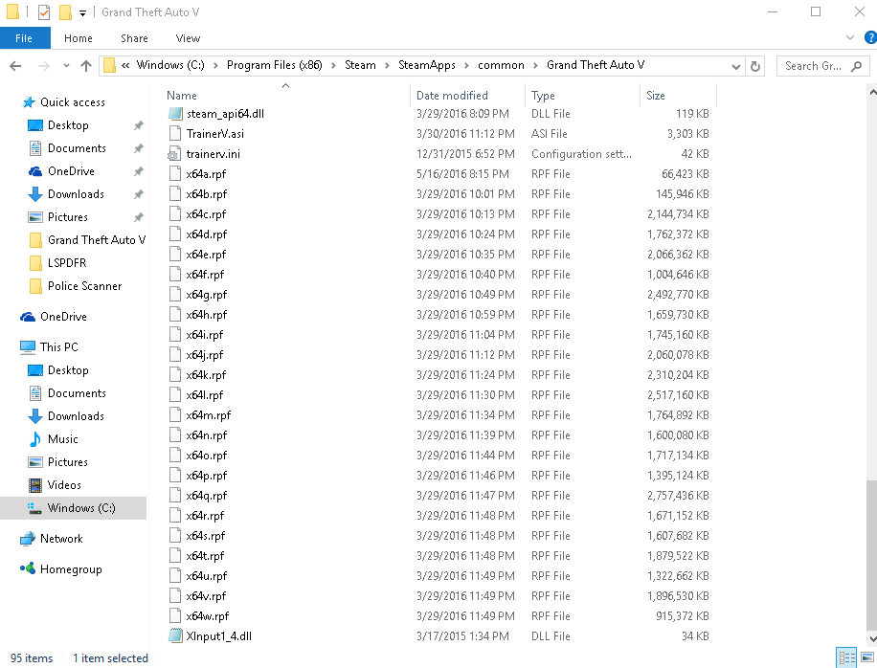Image resolution: width=877 pixels, height=668 pixels.
Task: Select the x64m.rpf file
Action: [208, 414]
